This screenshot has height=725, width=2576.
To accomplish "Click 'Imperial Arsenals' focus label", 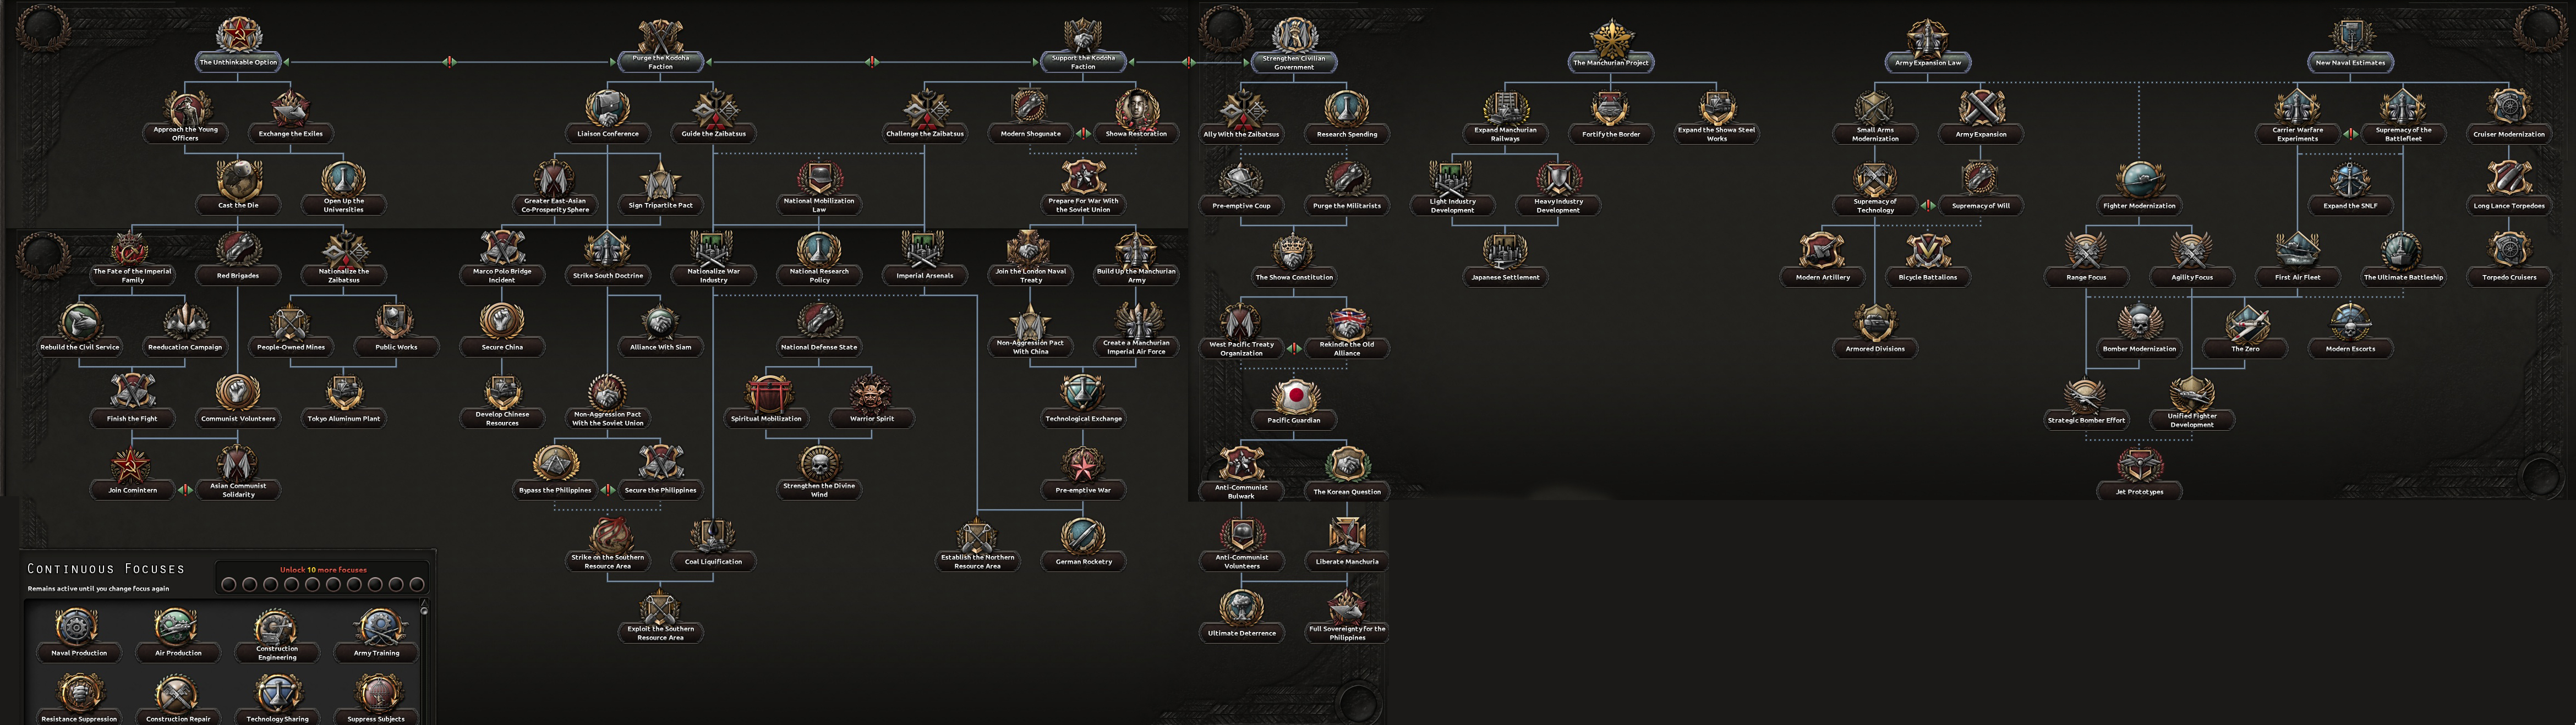I will point(924,276).
